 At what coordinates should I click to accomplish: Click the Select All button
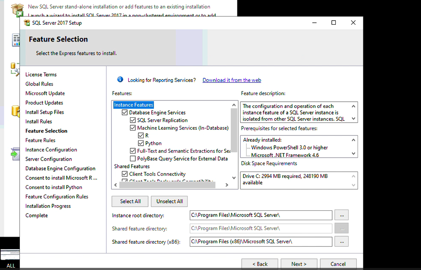[x=130, y=202]
